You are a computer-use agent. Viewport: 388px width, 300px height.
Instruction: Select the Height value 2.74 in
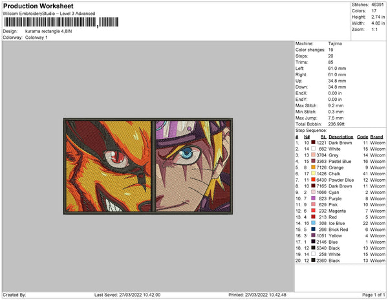pyautogui.click(x=378, y=17)
